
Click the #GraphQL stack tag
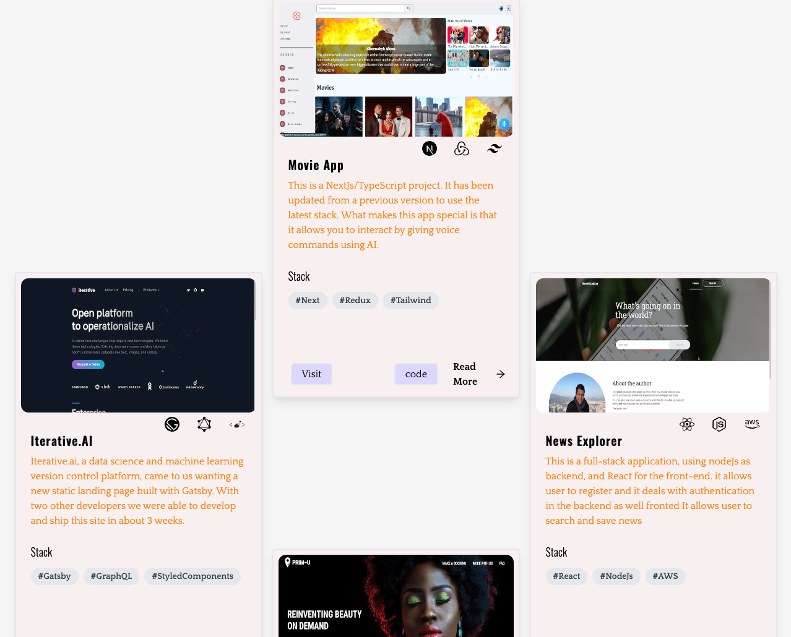[111, 576]
